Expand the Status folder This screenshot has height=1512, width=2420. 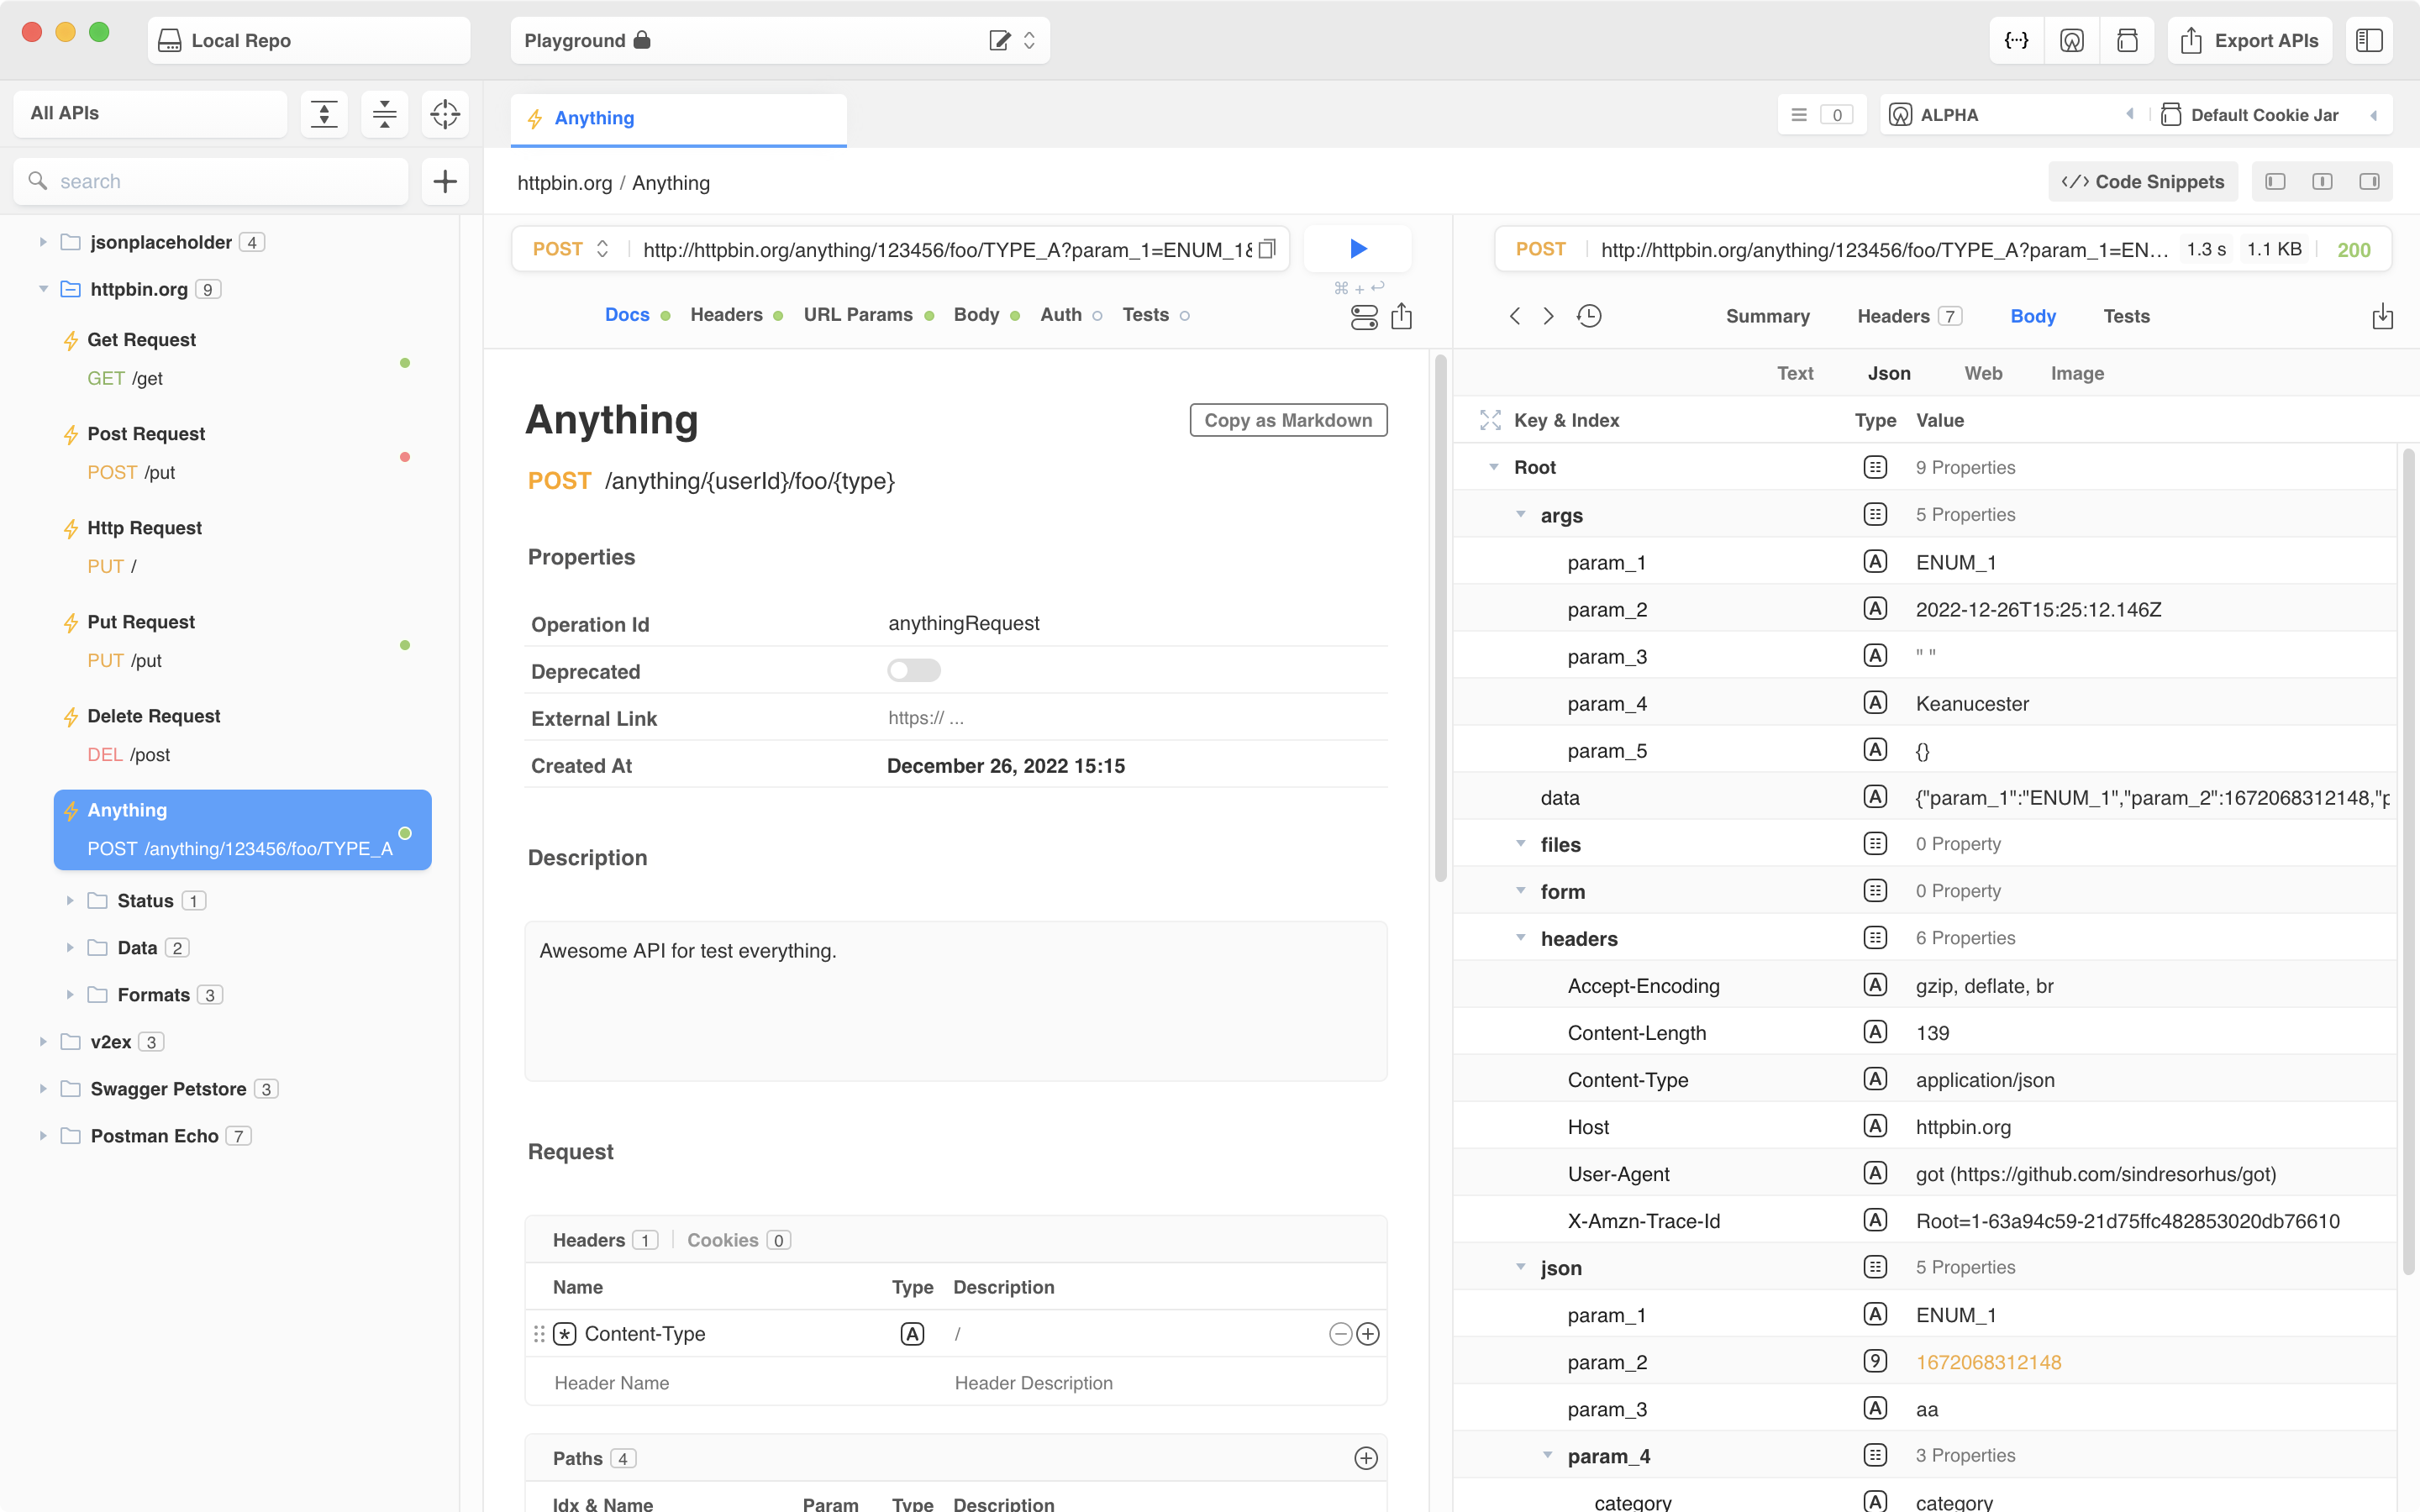coord(70,901)
